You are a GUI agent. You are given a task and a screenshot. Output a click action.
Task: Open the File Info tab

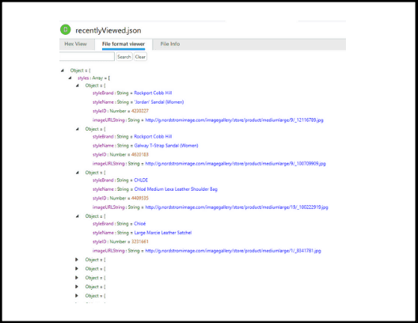pos(170,44)
